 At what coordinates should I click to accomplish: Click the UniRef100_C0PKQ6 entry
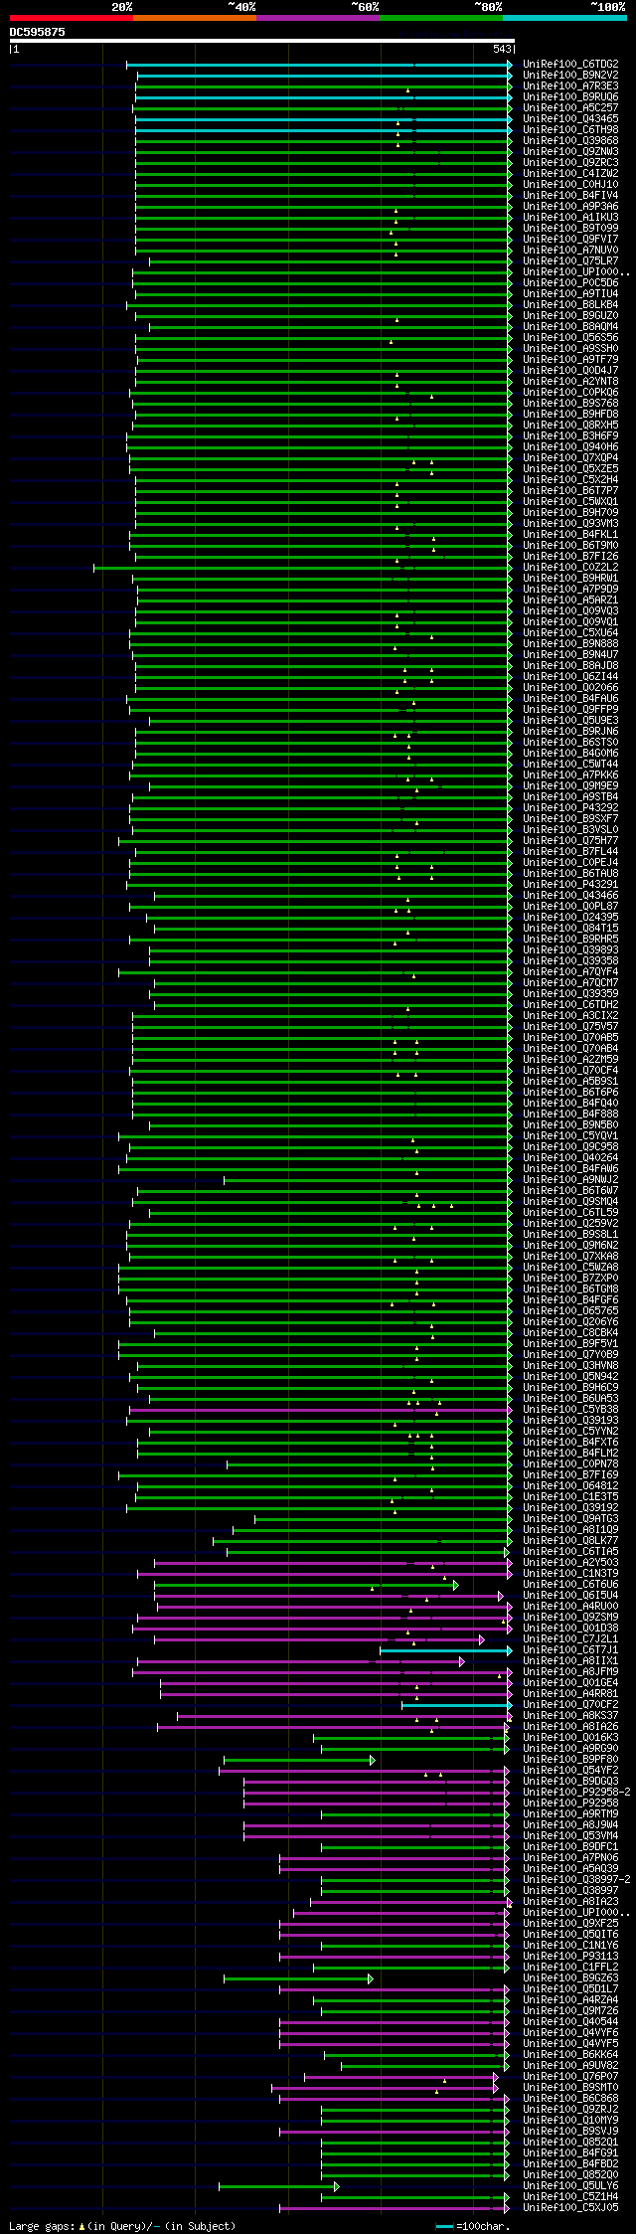click(x=570, y=393)
